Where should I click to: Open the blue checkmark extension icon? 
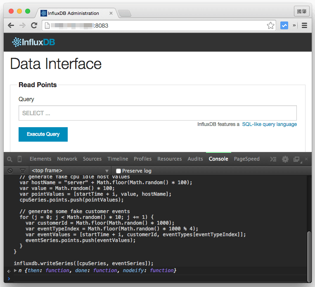click(284, 26)
